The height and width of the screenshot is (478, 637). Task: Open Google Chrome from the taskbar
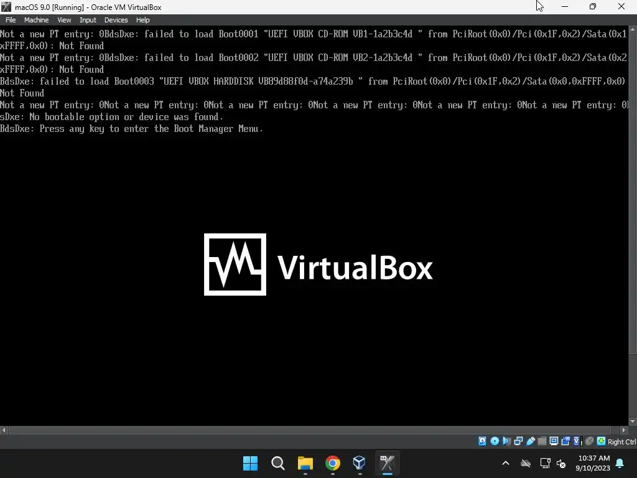click(333, 463)
